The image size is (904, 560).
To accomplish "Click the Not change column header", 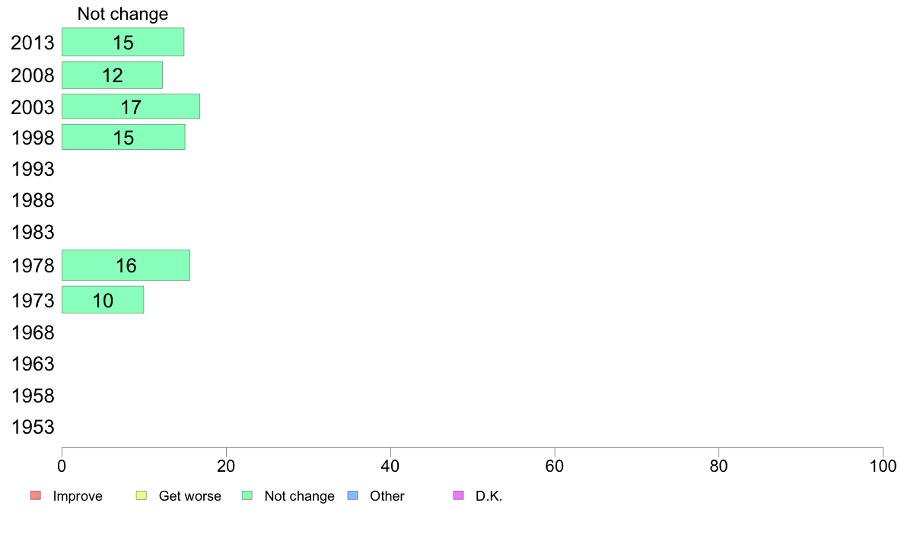I will [123, 14].
